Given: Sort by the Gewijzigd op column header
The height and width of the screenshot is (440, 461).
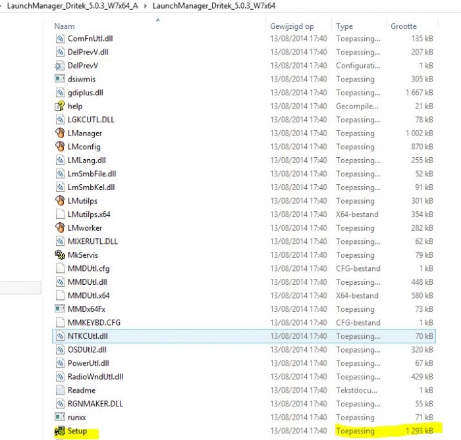Looking at the screenshot, I should tap(292, 26).
